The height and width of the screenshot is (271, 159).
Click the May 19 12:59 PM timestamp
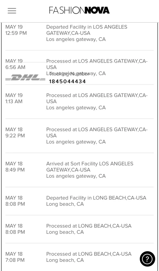[16, 30]
